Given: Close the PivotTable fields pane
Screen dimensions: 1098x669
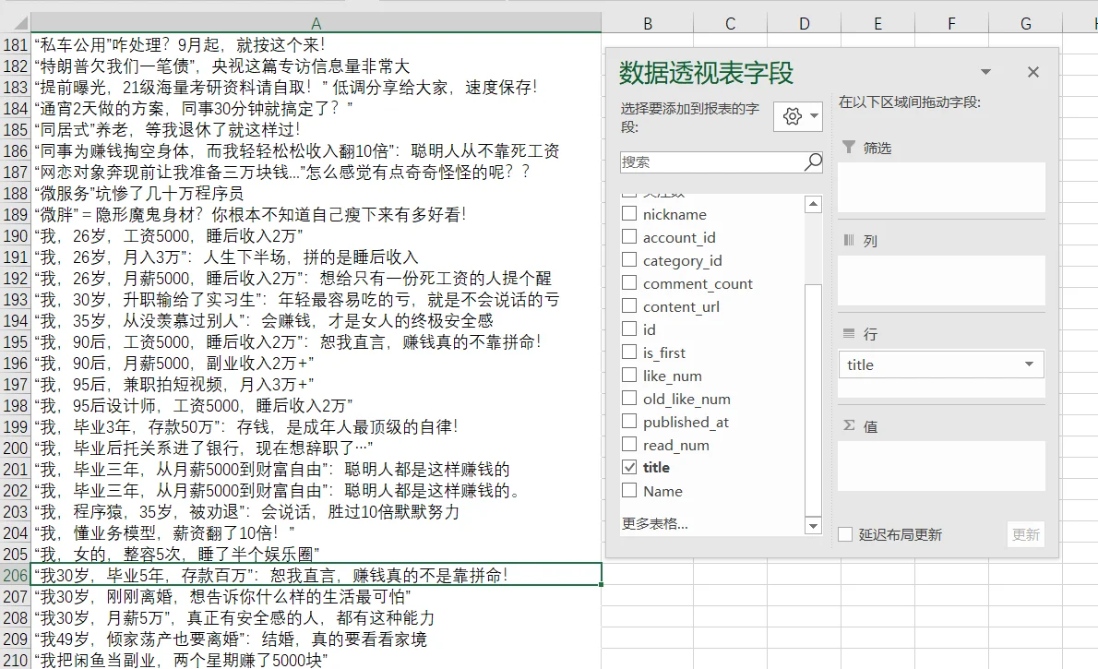Looking at the screenshot, I should coord(1032,71).
